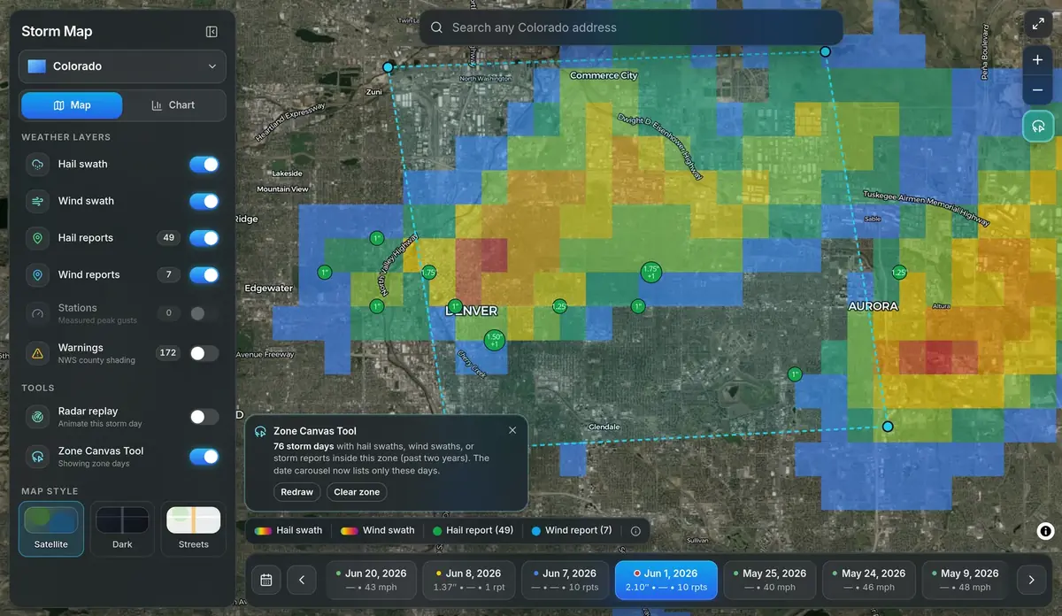Zoom in on the map
The height and width of the screenshot is (616, 1062).
coord(1037,59)
